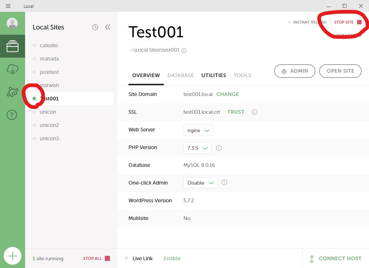Click the site path ~\Local Sites\test001
369x268 pixels.
coord(155,50)
